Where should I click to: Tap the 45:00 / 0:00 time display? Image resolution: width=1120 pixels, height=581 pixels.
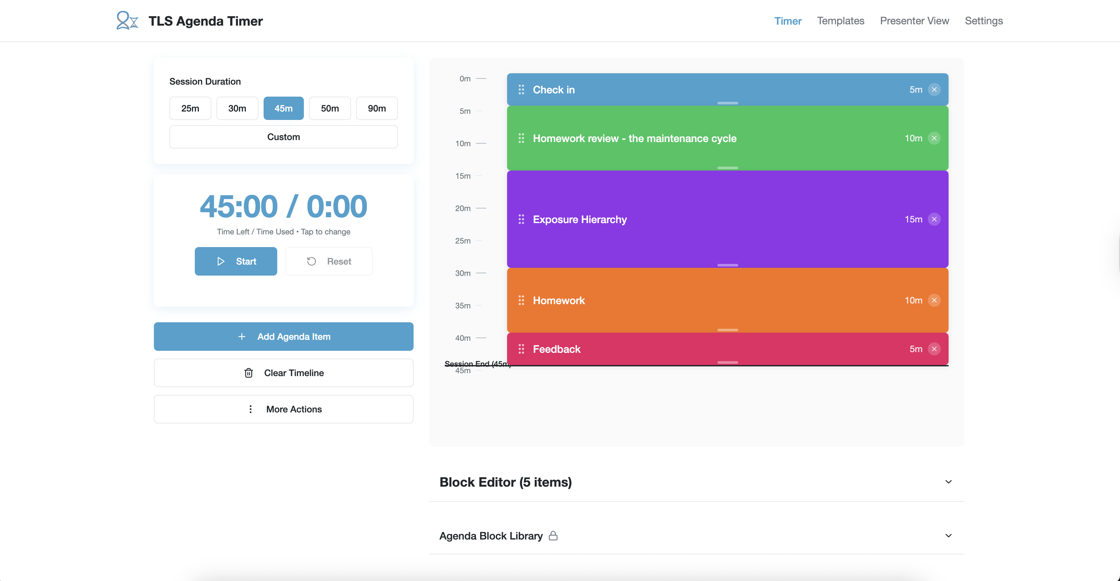[283, 206]
